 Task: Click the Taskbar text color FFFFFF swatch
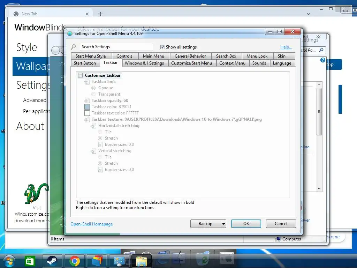coord(87,113)
